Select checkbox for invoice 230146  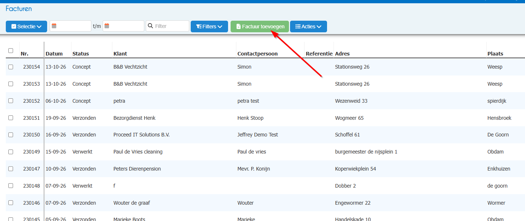coord(11,203)
